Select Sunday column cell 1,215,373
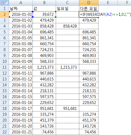This screenshot has width=131, height=135. pyautogui.click(x=68, y=67)
